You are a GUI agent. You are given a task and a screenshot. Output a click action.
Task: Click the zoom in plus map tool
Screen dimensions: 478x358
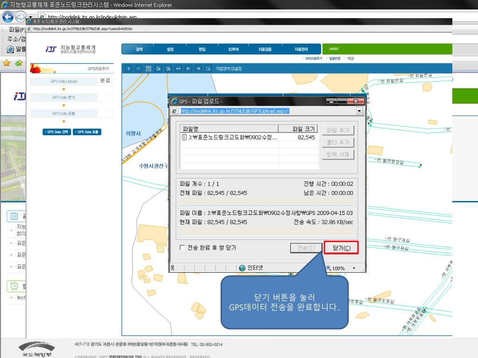click(129, 69)
